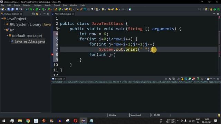Open dropdown next to New file icon
Screen dimensions: 221x124
6,9
